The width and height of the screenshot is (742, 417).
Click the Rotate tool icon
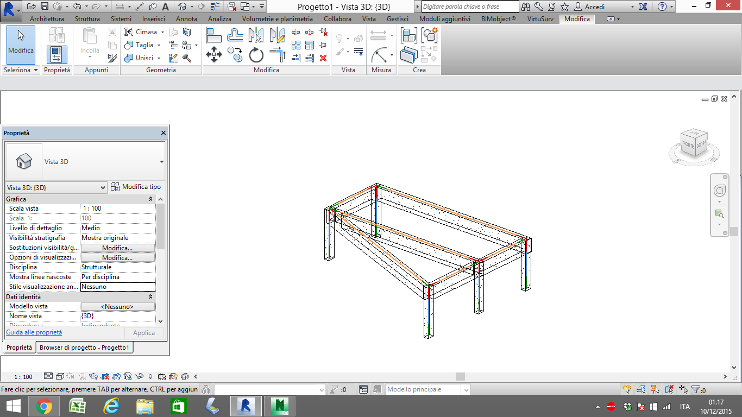tap(256, 55)
